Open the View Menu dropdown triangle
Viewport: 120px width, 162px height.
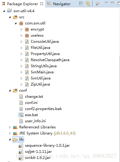(x=106, y=2)
